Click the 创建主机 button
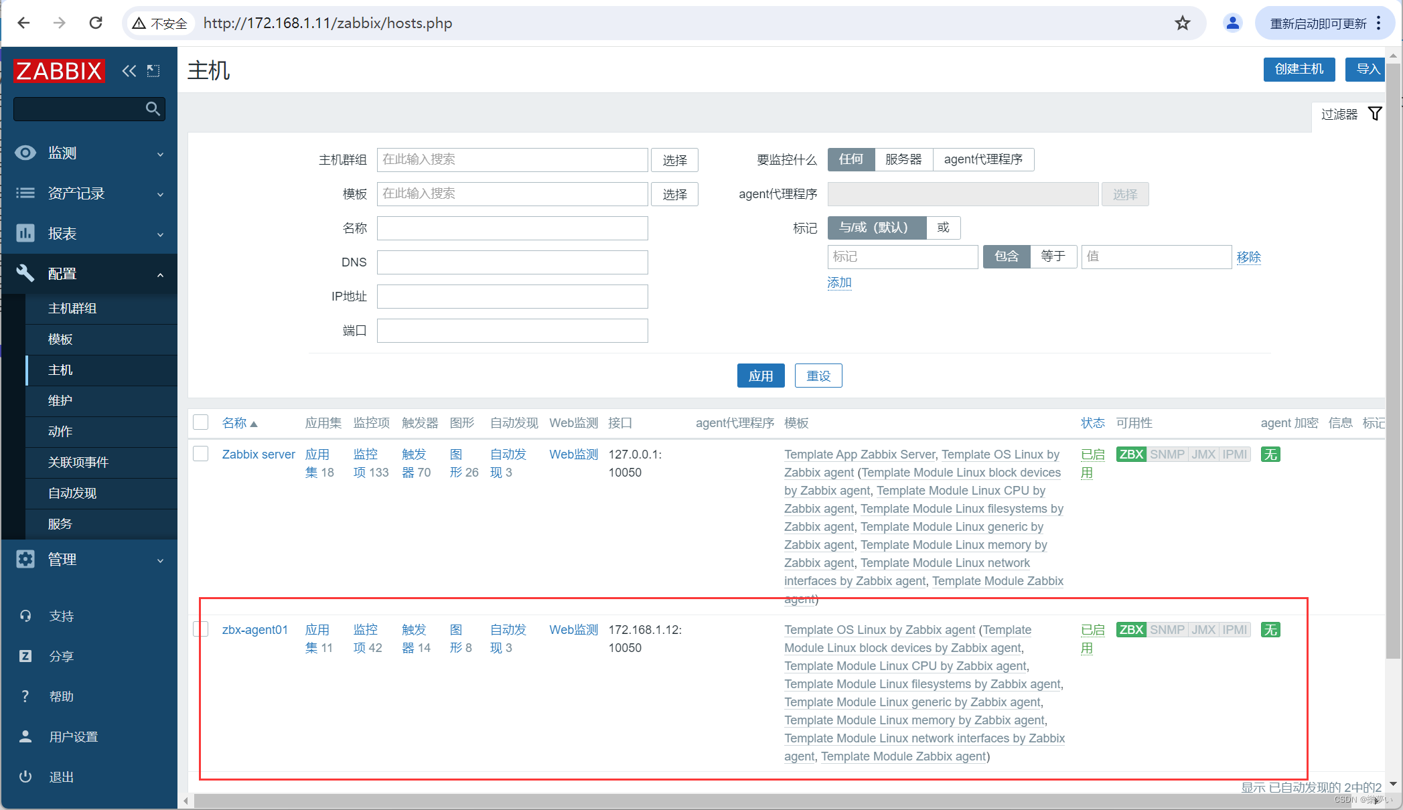The height and width of the screenshot is (810, 1403). 1297,69
